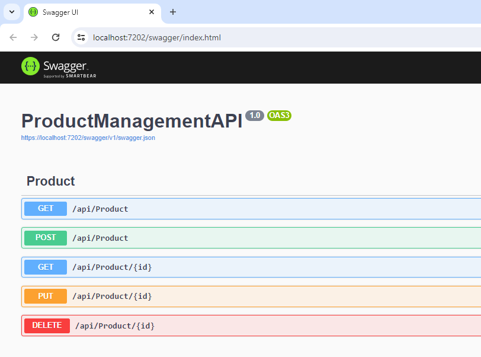Collapse the Product section heading
This screenshot has width=481, height=357.
tap(50, 181)
